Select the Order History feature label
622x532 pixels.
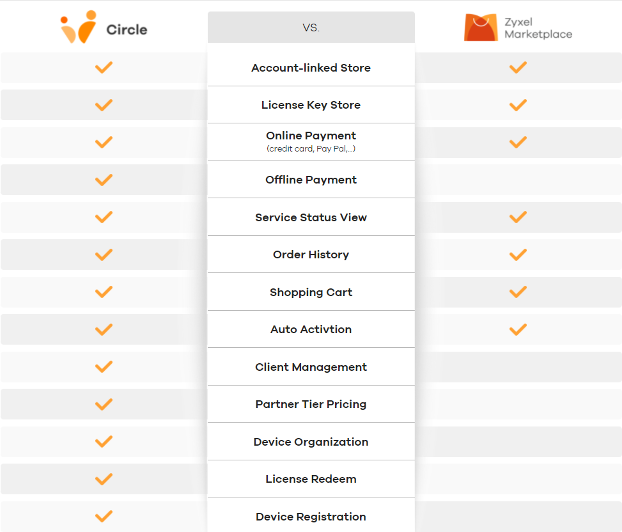(x=311, y=254)
